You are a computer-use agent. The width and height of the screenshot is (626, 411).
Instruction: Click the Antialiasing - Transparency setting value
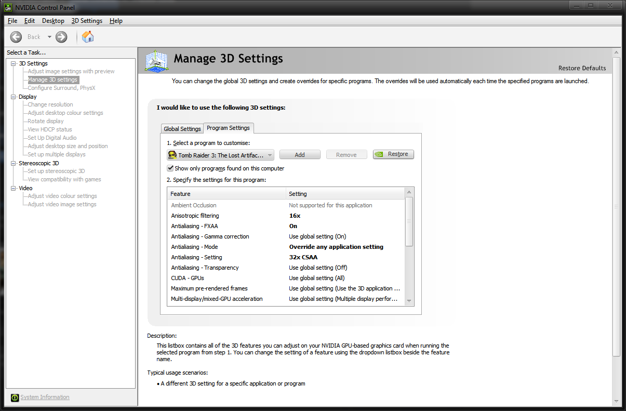(318, 268)
